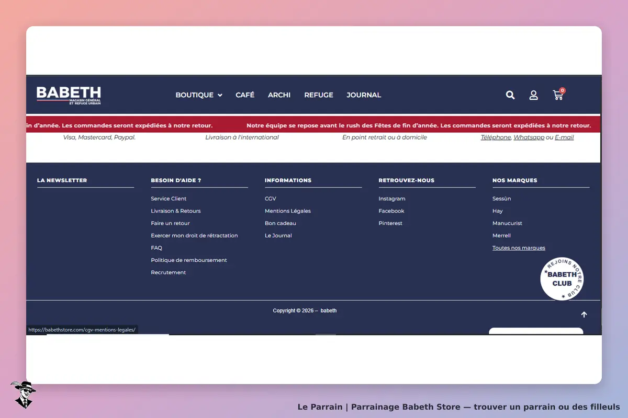
Task: Click the Téléphone contact link
Action: coord(496,137)
